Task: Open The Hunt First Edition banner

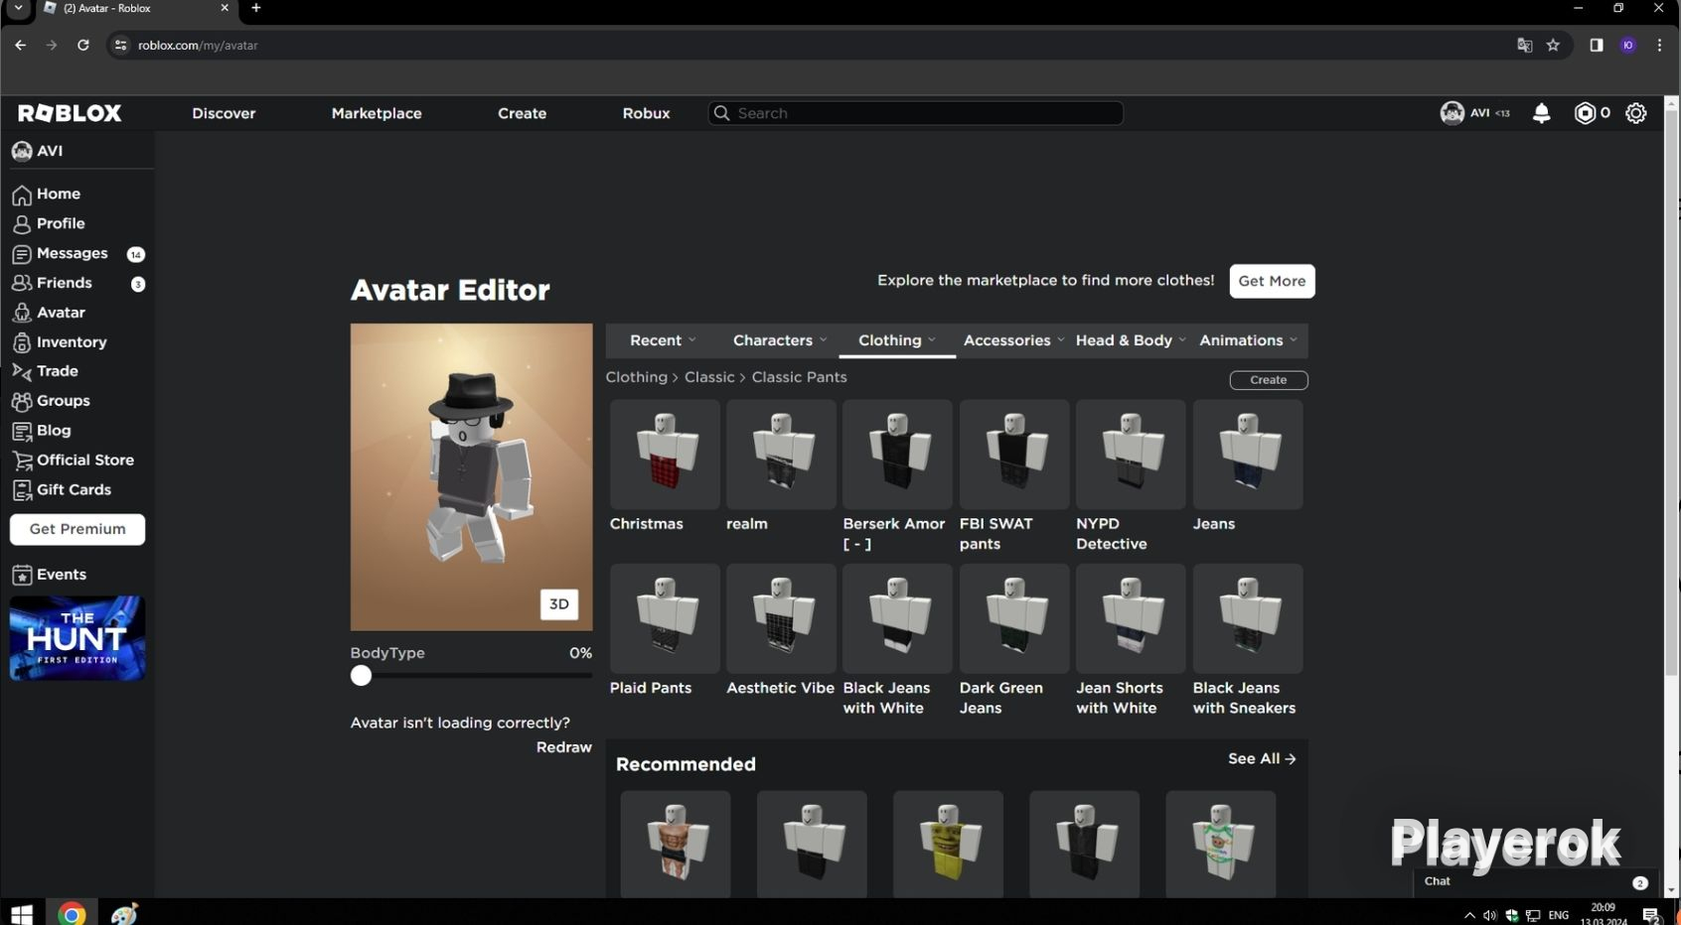Action: (x=77, y=638)
